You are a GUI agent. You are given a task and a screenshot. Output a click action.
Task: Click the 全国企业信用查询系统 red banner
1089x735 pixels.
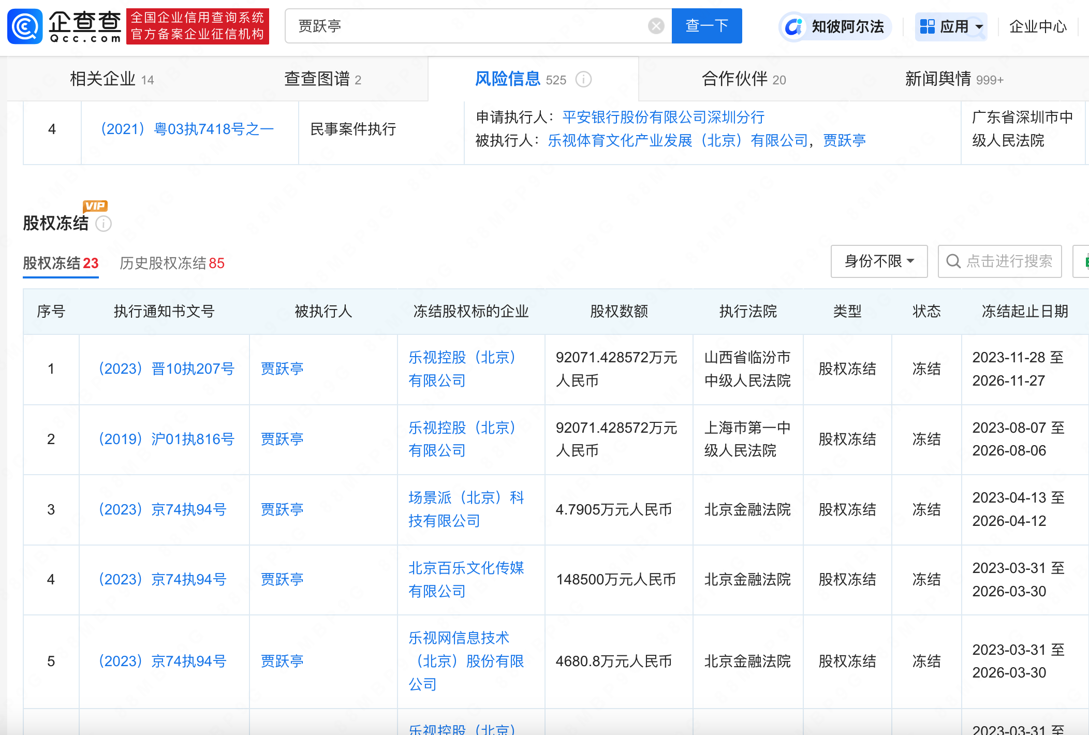198,26
